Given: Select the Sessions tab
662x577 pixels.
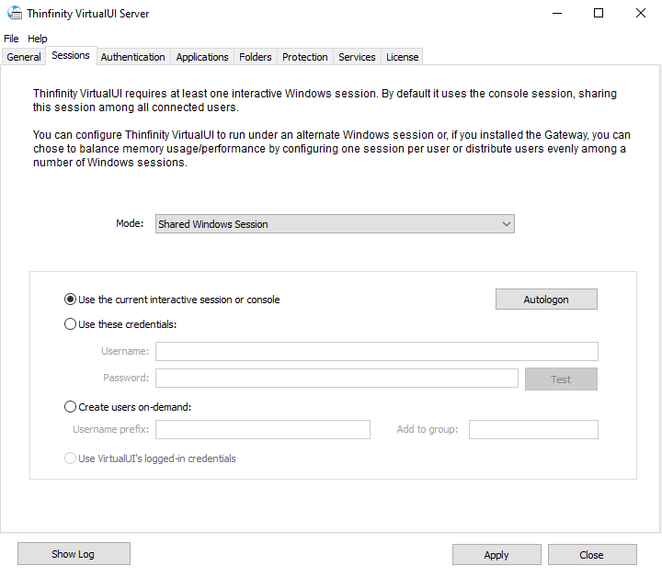Looking at the screenshot, I should point(71,56).
